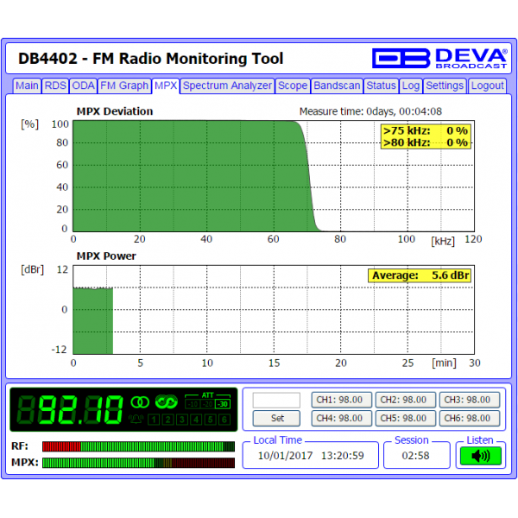Click the '>80 kHz: 0 %' readout
The image size is (518, 518).
pos(426,142)
